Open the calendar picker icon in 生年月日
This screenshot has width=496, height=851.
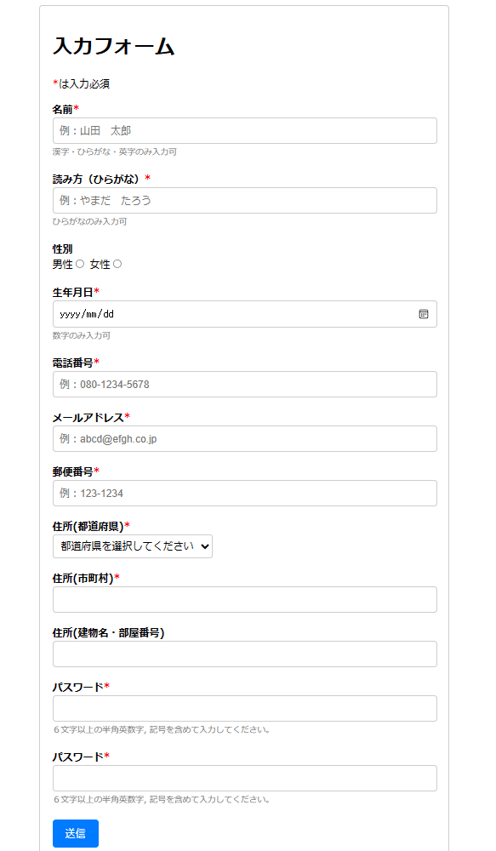pos(424,314)
